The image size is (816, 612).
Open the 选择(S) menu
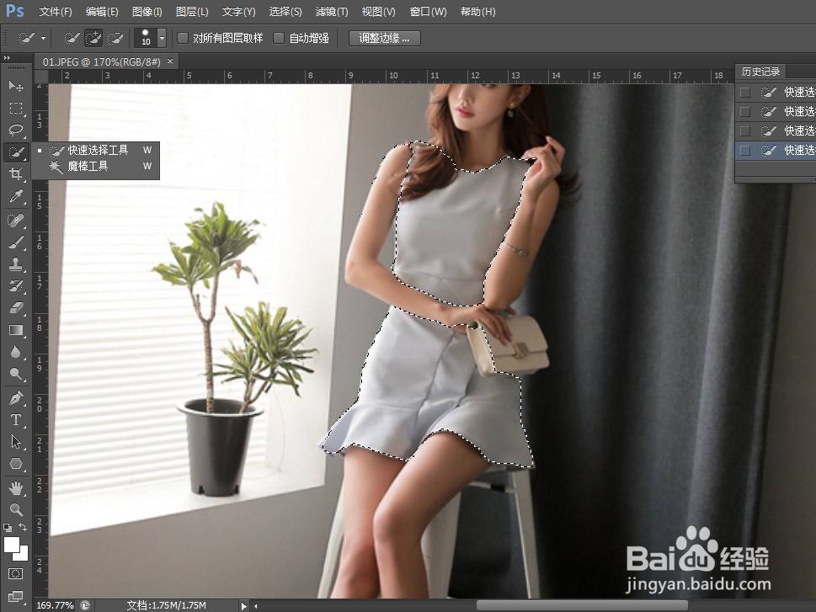click(x=285, y=12)
